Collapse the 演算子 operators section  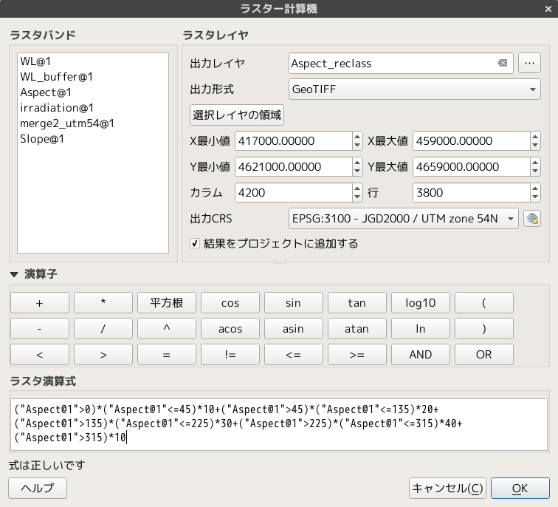click(x=14, y=274)
